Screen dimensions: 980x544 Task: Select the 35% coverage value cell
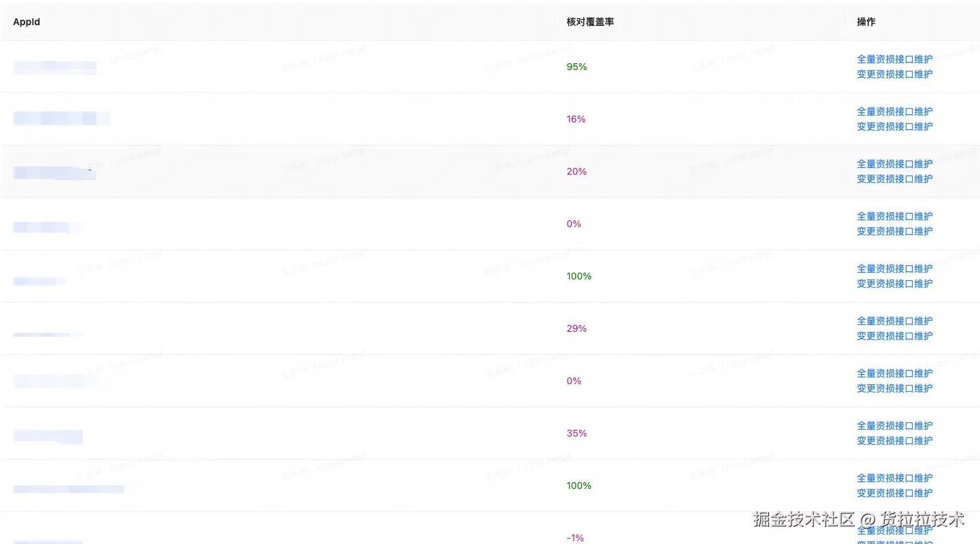[576, 433]
